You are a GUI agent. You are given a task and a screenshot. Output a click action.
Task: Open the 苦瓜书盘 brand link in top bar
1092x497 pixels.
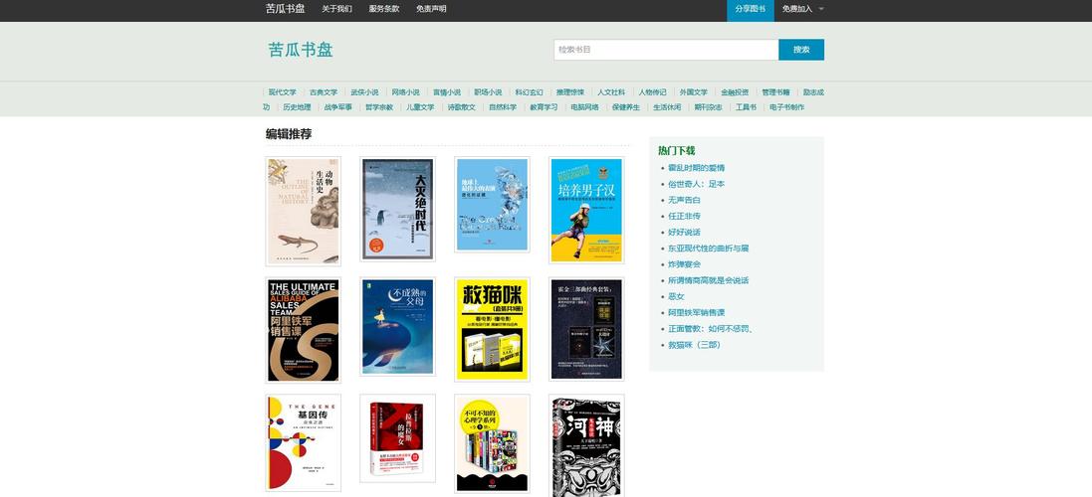pyautogui.click(x=285, y=9)
